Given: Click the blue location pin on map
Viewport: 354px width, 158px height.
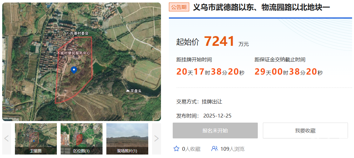Looking at the screenshot, I should coord(74,70).
